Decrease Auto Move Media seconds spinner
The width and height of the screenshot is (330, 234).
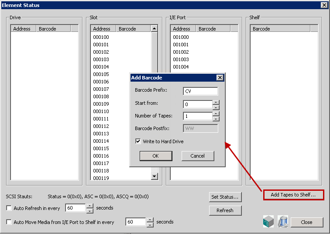click(x=150, y=225)
